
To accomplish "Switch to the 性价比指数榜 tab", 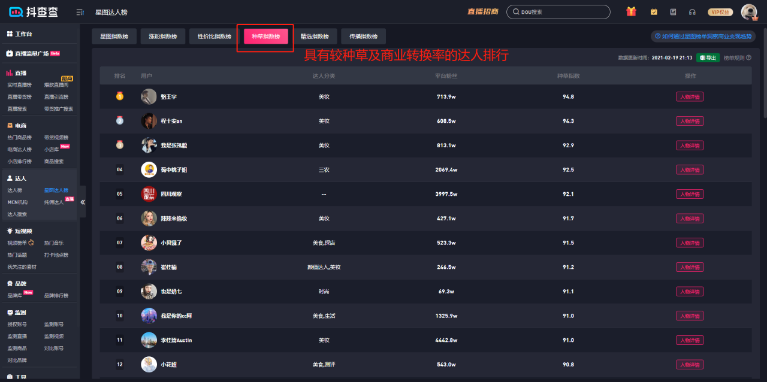I will [215, 36].
